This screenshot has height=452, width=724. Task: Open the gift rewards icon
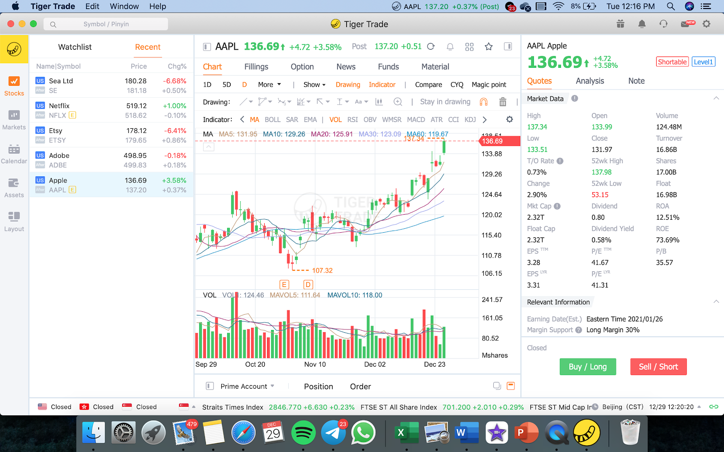(x=620, y=24)
